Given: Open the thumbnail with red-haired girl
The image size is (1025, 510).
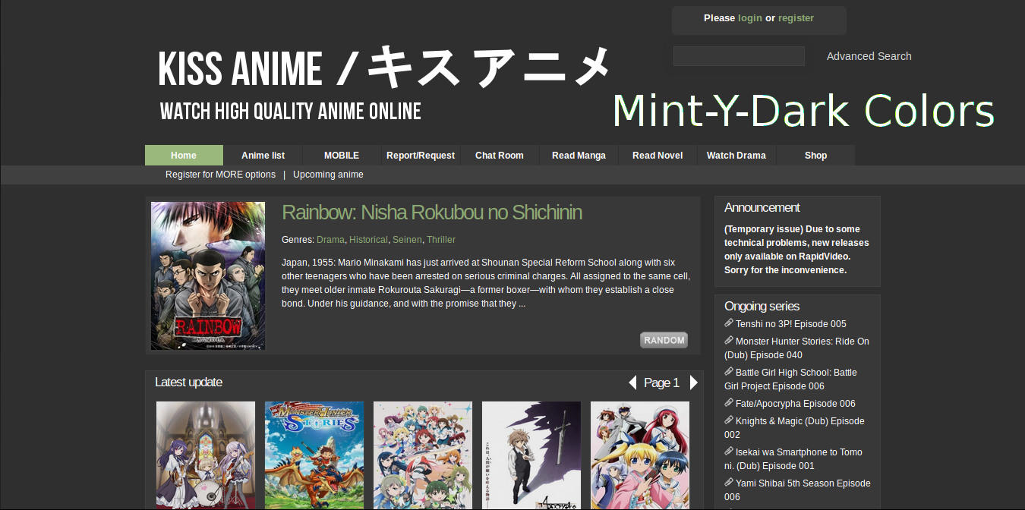Looking at the screenshot, I should (640, 455).
